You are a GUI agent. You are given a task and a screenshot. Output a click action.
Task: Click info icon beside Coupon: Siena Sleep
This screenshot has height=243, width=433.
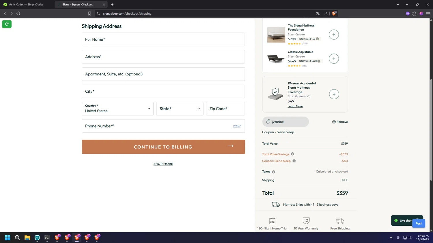pos(294,161)
